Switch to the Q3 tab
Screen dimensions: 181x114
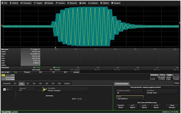coord(28,83)
